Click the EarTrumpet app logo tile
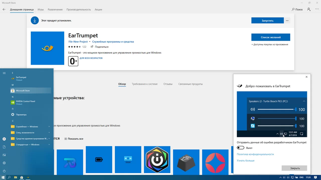Image resolution: width=321 pixels, height=180 pixels. pyautogui.click(x=47, y=48)
